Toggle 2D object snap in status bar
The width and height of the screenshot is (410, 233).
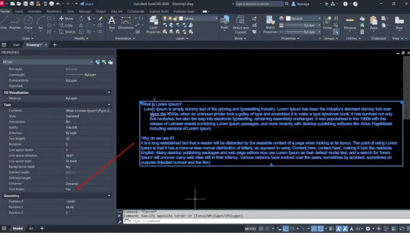(320, 229)
